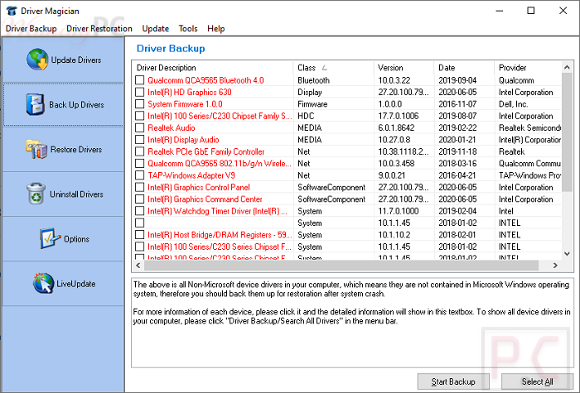Tick checkbox for Realtek Audio
580x393 pixels.
click(139, 127)
